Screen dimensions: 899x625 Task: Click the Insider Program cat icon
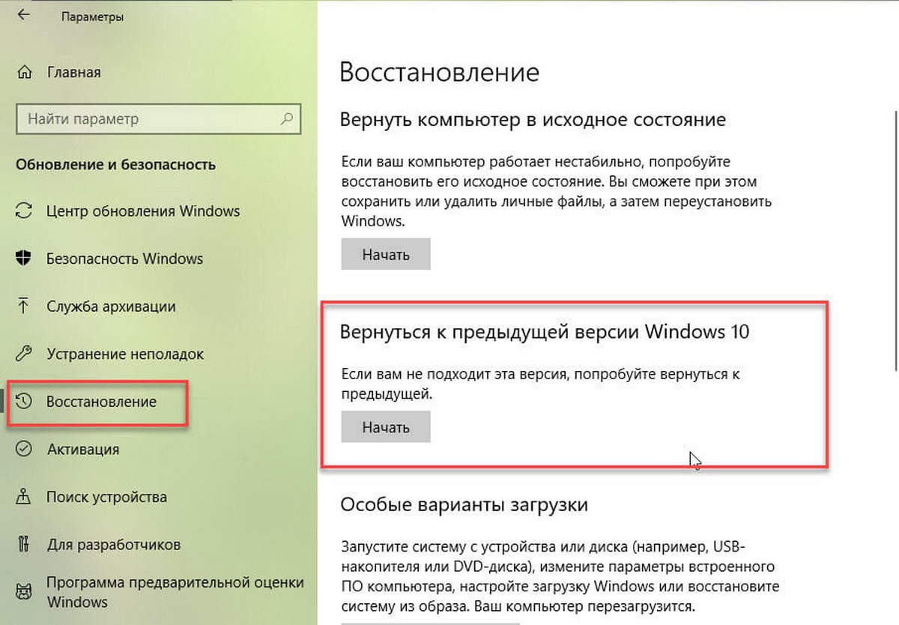pos(24,592)
